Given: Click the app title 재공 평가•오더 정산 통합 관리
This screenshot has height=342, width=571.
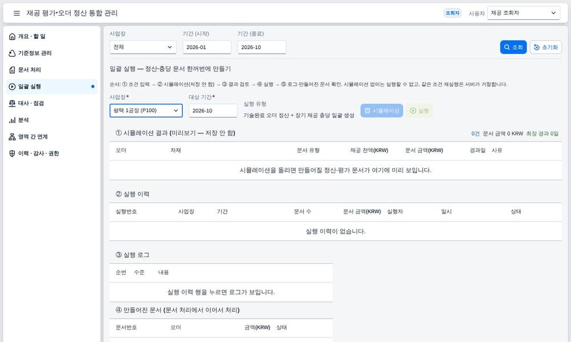Looking at the screenshot, I should coord(72,13).
